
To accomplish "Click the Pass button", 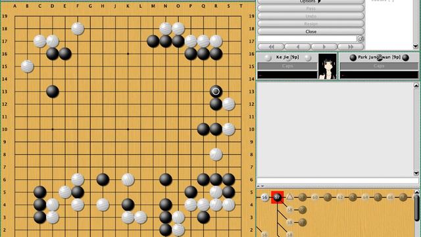I will 310,9.
